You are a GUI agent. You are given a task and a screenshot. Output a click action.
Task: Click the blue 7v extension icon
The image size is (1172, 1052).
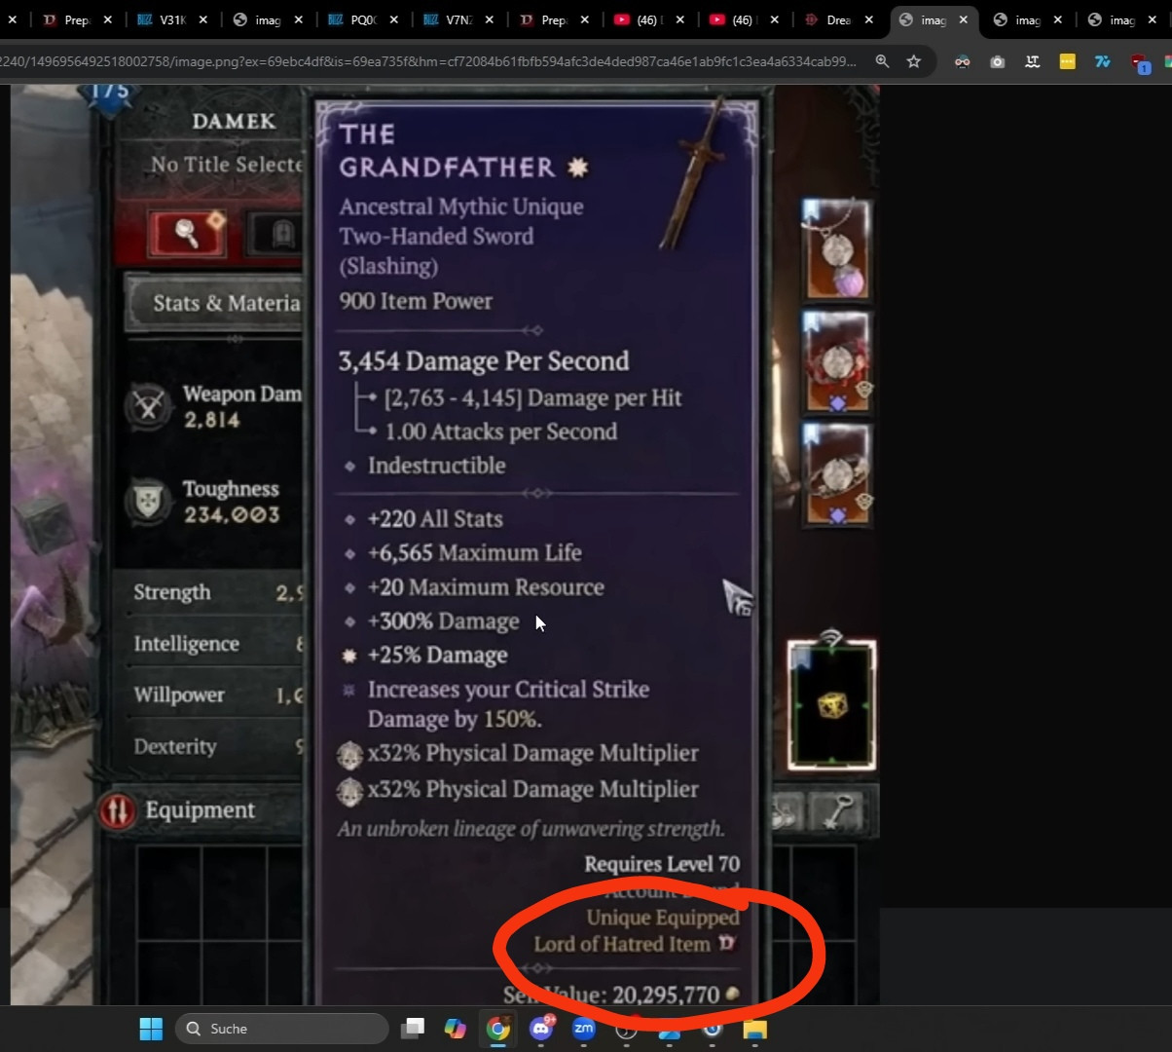pos(1102,61)
